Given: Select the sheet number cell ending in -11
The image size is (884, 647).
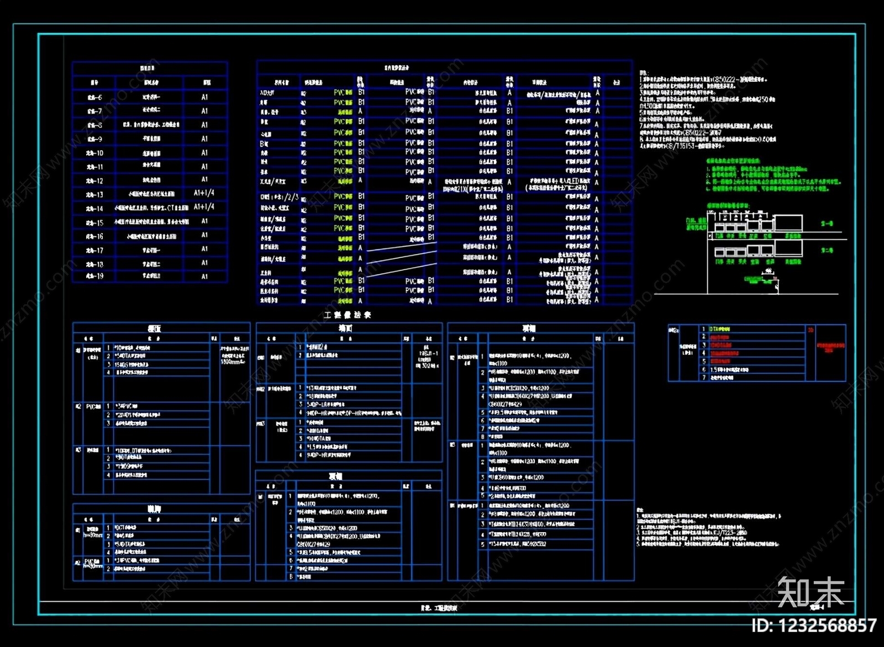Looking at the screenshot, I should pos(94,167).
